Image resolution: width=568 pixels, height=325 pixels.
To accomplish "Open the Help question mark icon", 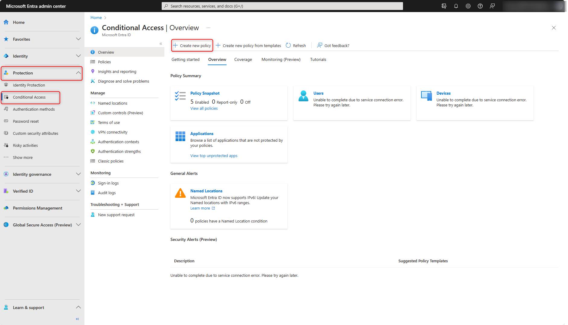I will pyautogui.click(x=480, y=6).
